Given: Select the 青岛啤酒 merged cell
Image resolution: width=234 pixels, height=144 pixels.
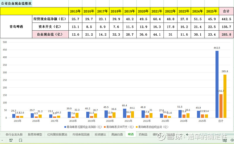Looking at the screenshot, I should click(x=16, y=27).
